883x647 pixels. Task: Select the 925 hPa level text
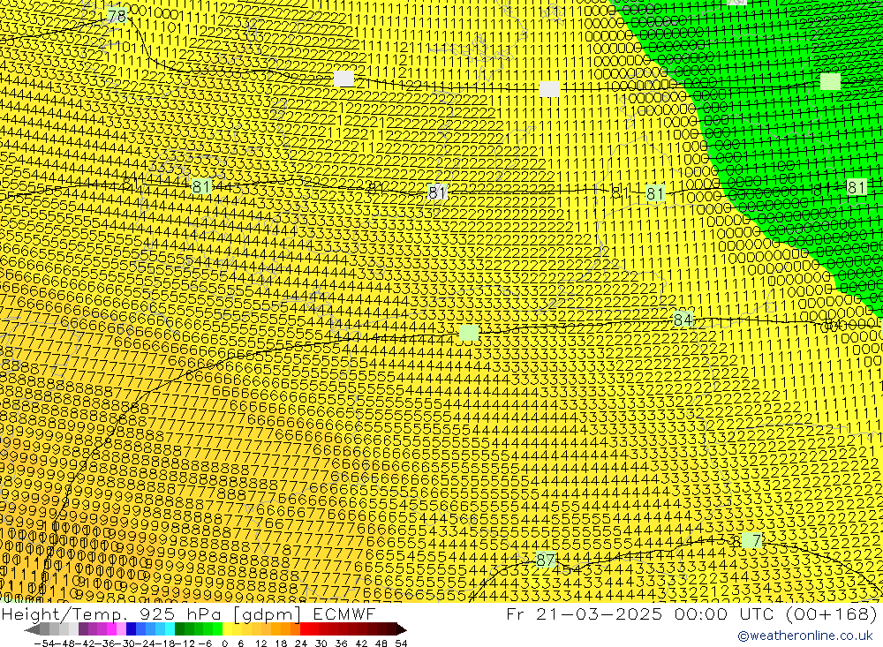178,614
